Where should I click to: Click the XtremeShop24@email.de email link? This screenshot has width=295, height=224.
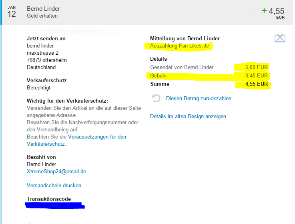pyautogui.click(x=56, y=172)
